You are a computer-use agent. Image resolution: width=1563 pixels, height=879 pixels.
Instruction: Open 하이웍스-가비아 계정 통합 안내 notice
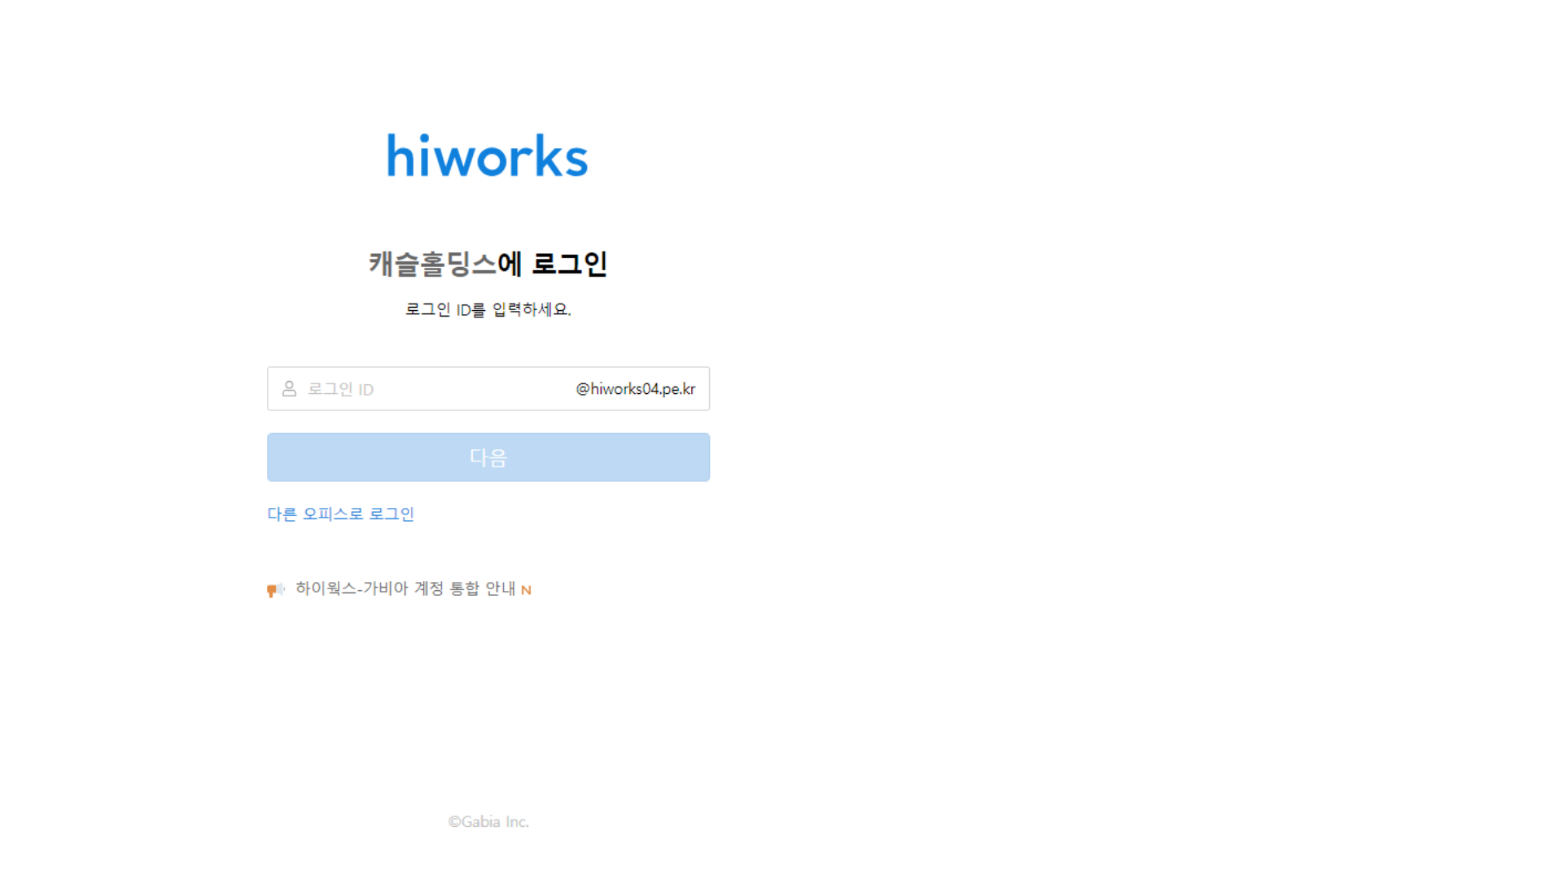coord(405,588)
